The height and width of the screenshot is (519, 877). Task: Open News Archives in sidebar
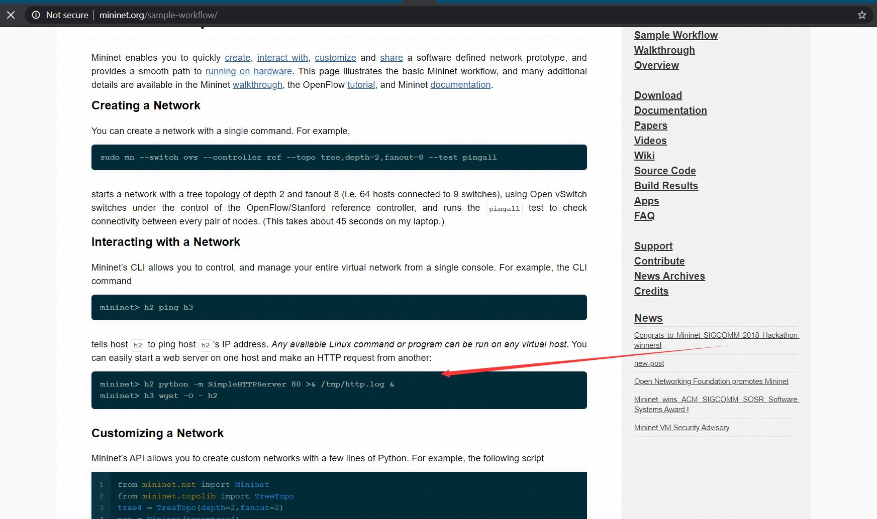coord(669,276)
